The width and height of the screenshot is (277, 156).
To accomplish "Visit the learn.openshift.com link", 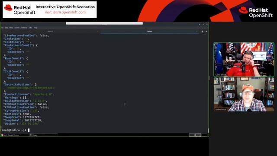I will (65, 12).
